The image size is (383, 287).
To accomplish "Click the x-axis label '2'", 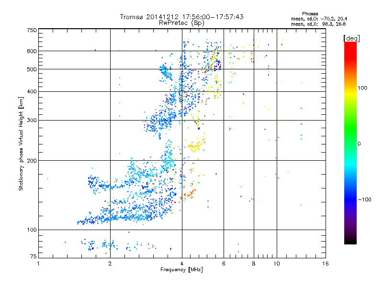I will point(110,264).
